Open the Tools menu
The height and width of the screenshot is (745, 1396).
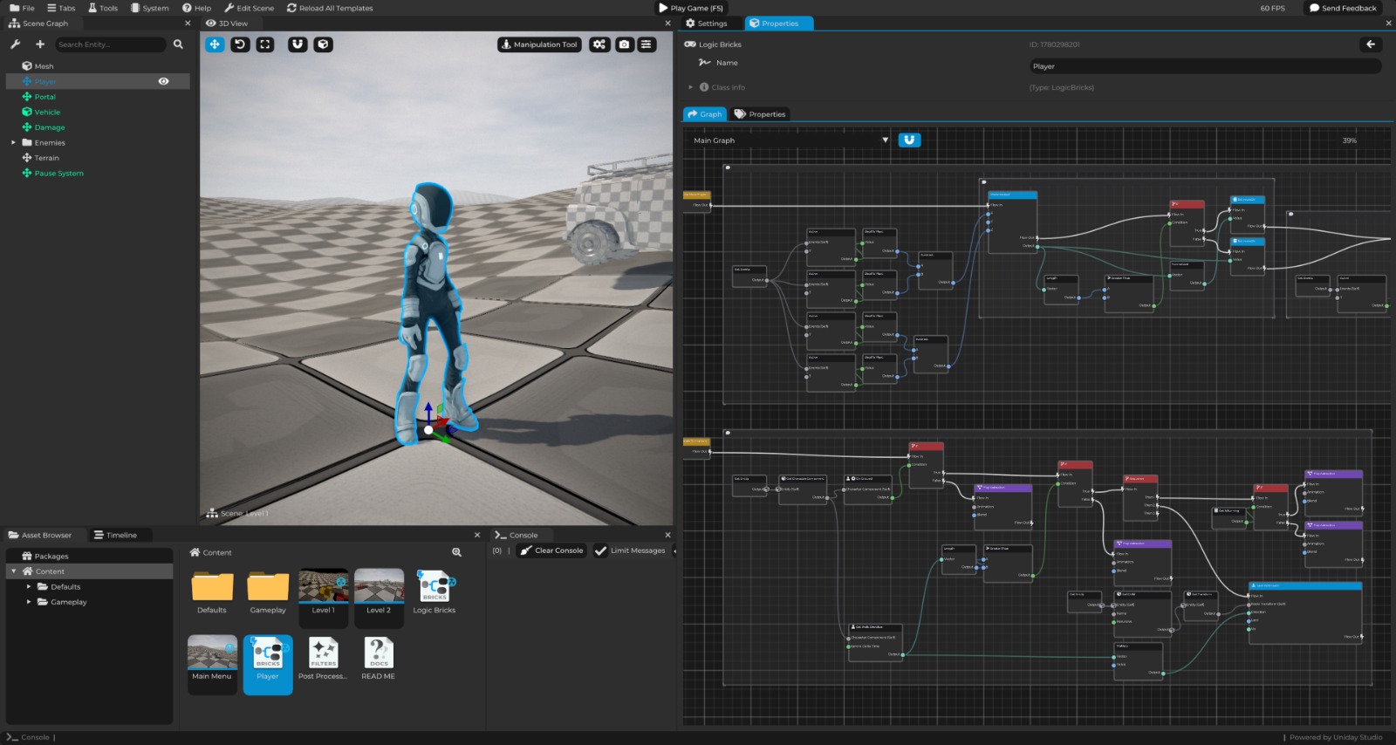(103, 8)
